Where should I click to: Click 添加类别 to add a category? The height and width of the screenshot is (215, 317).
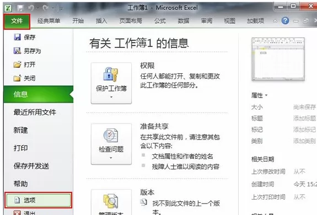click(305, 141)
